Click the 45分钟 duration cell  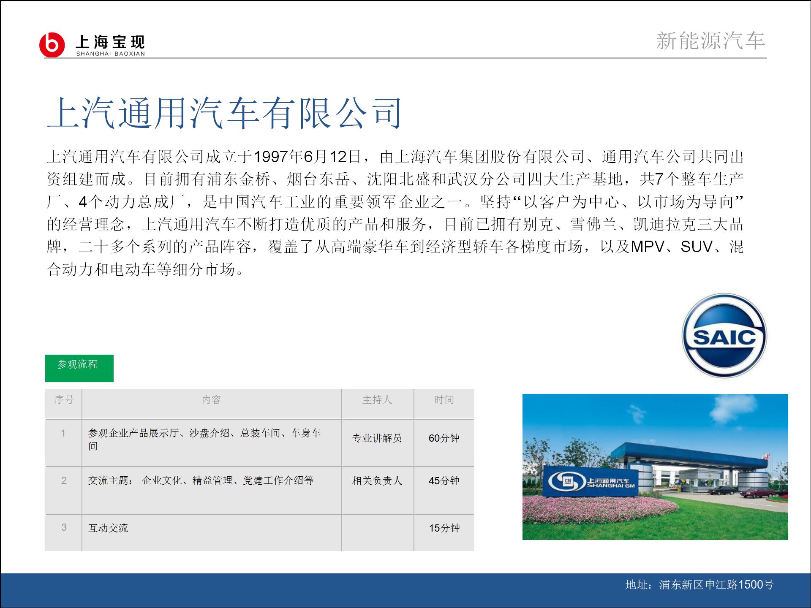point(444,490)
